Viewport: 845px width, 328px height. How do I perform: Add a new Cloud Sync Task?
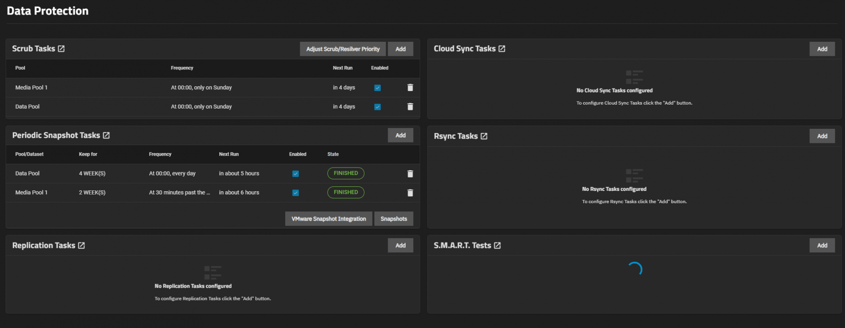point(822,49)
